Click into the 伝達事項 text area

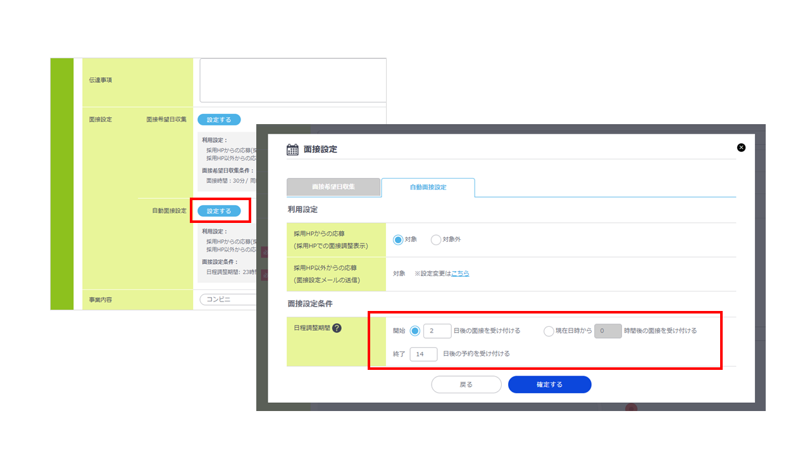292,80
